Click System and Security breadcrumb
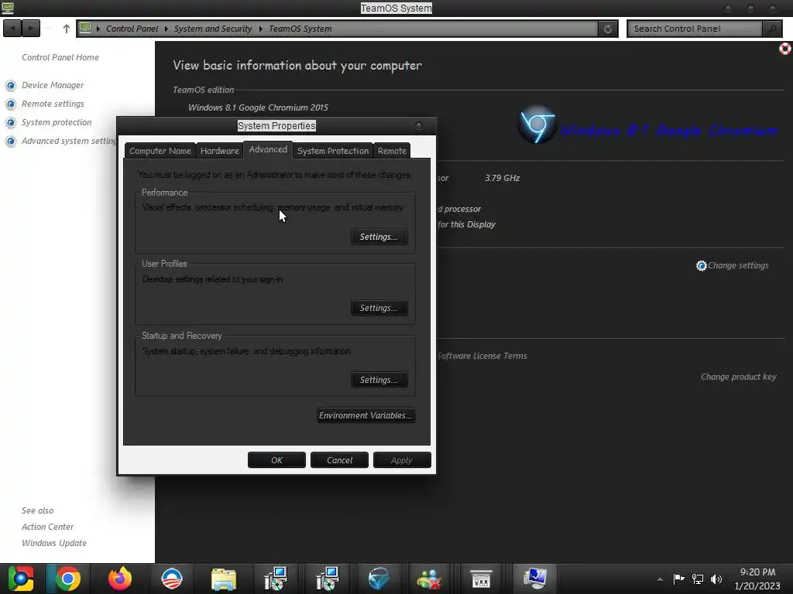Screen dimensions: 793x594 tap(213, 29)
